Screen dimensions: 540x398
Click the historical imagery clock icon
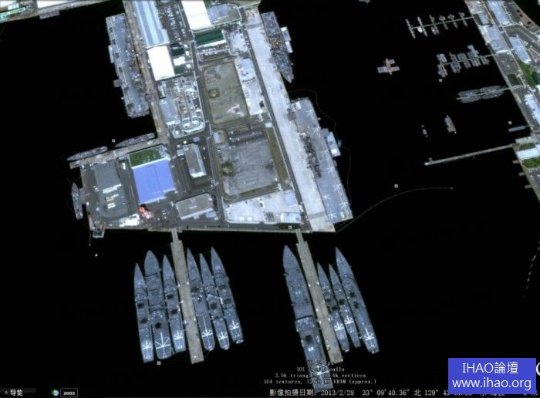(x=55, y=392)
